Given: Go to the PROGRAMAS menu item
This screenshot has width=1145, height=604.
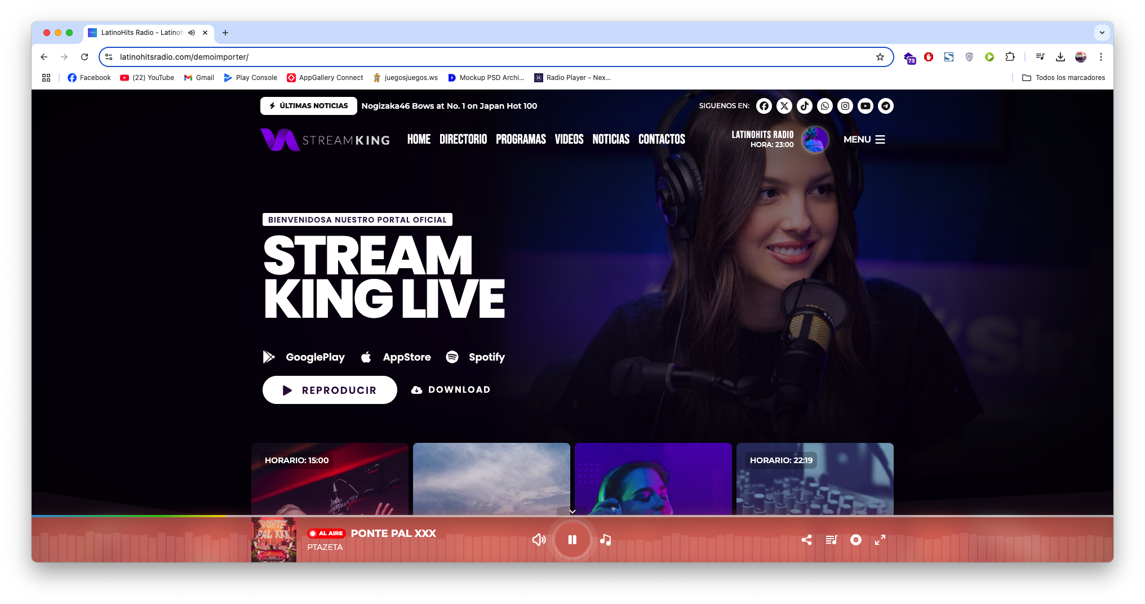Looking at the screenshot, I should pyautogui.click(x=521, y=139).
